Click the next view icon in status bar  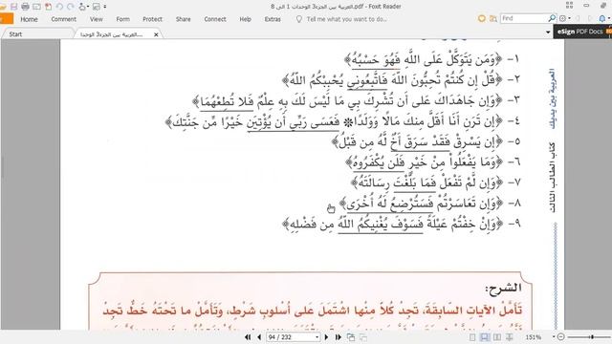coord(363,337)
